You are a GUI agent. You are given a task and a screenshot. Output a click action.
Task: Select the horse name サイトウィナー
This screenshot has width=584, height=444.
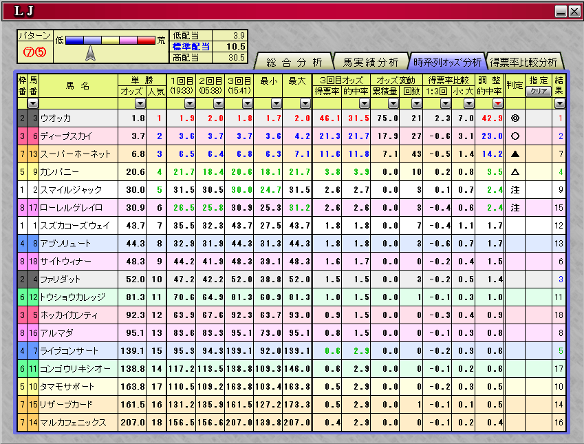coord(65,262)
